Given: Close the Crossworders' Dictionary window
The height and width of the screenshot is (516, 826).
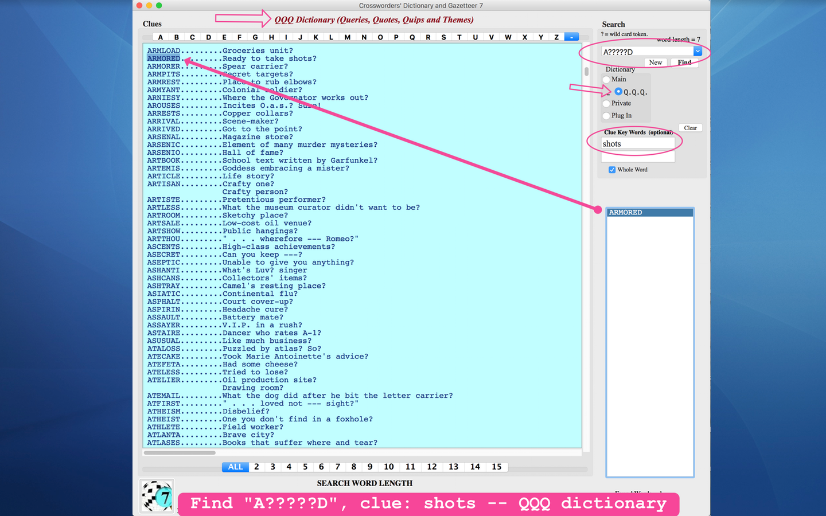Looking at the screenshot, I should click(139, 6).
